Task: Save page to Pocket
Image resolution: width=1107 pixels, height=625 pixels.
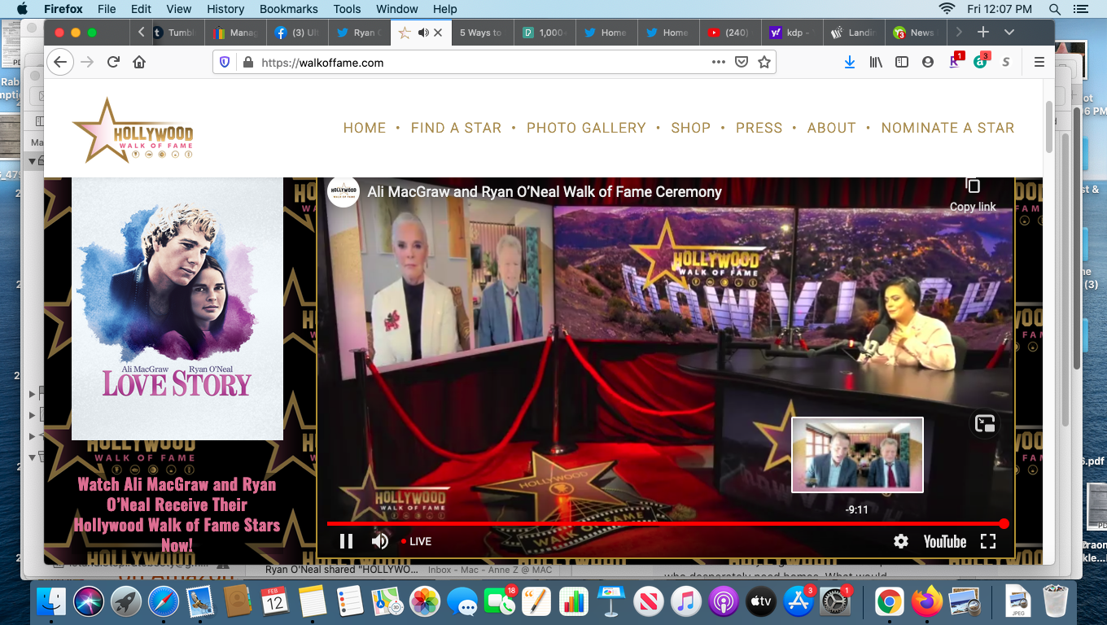Action: click(742, 62)
